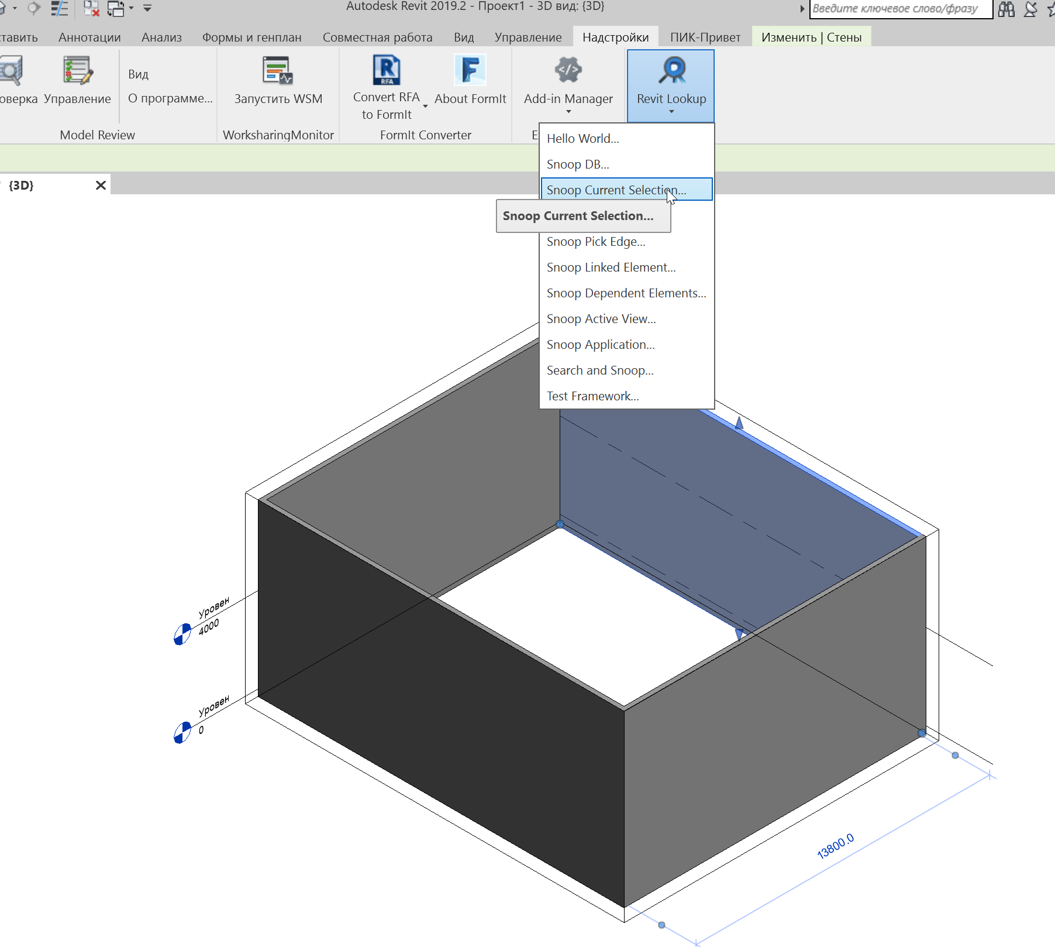This screenshot has width=1055, height=947.
Task: Click the О программе... button
Action: click(170, 98)
